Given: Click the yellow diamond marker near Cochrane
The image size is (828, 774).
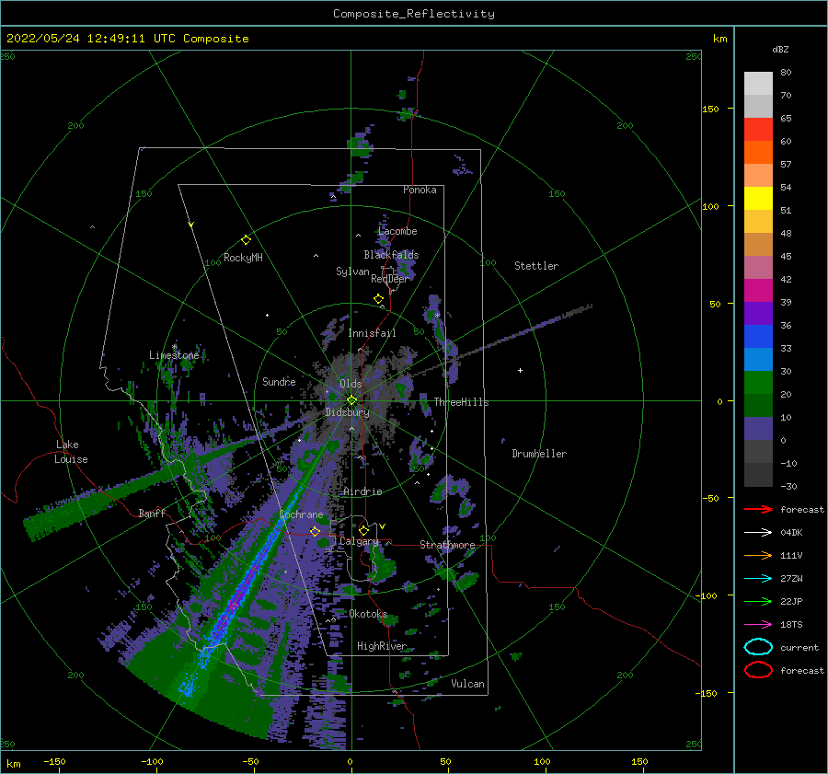Looking at the screenshot, I should click(315, 531).
